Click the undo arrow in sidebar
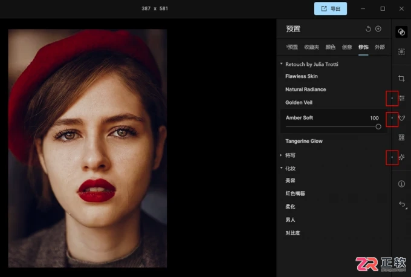 402,204
